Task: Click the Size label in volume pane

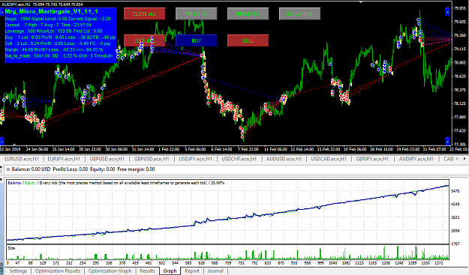Action: tap(11, 248)
